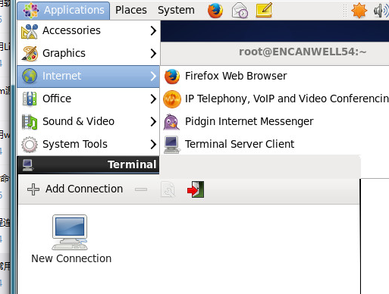Image resolution: width=389 pixels, height=294 pixels.
Task: Launch Firefox from the top panel icon
Action: (x=215, y=11)
